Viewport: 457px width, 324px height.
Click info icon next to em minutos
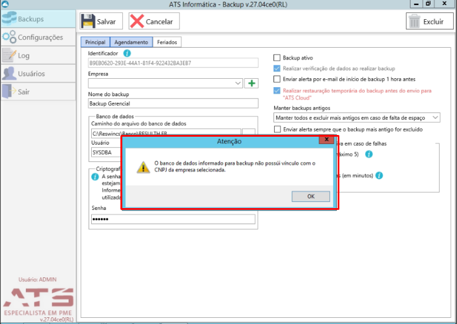(x=379, y=175)
